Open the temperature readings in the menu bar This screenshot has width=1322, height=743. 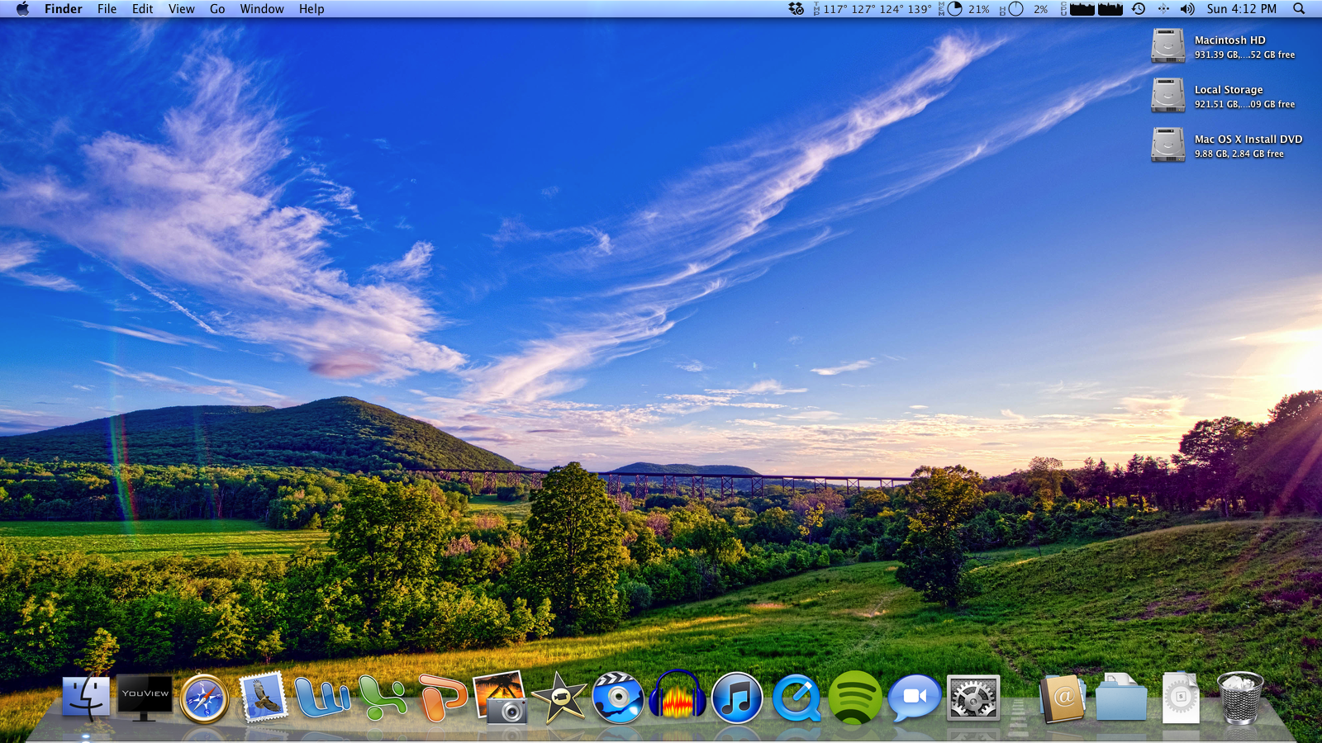click(872, 9)
